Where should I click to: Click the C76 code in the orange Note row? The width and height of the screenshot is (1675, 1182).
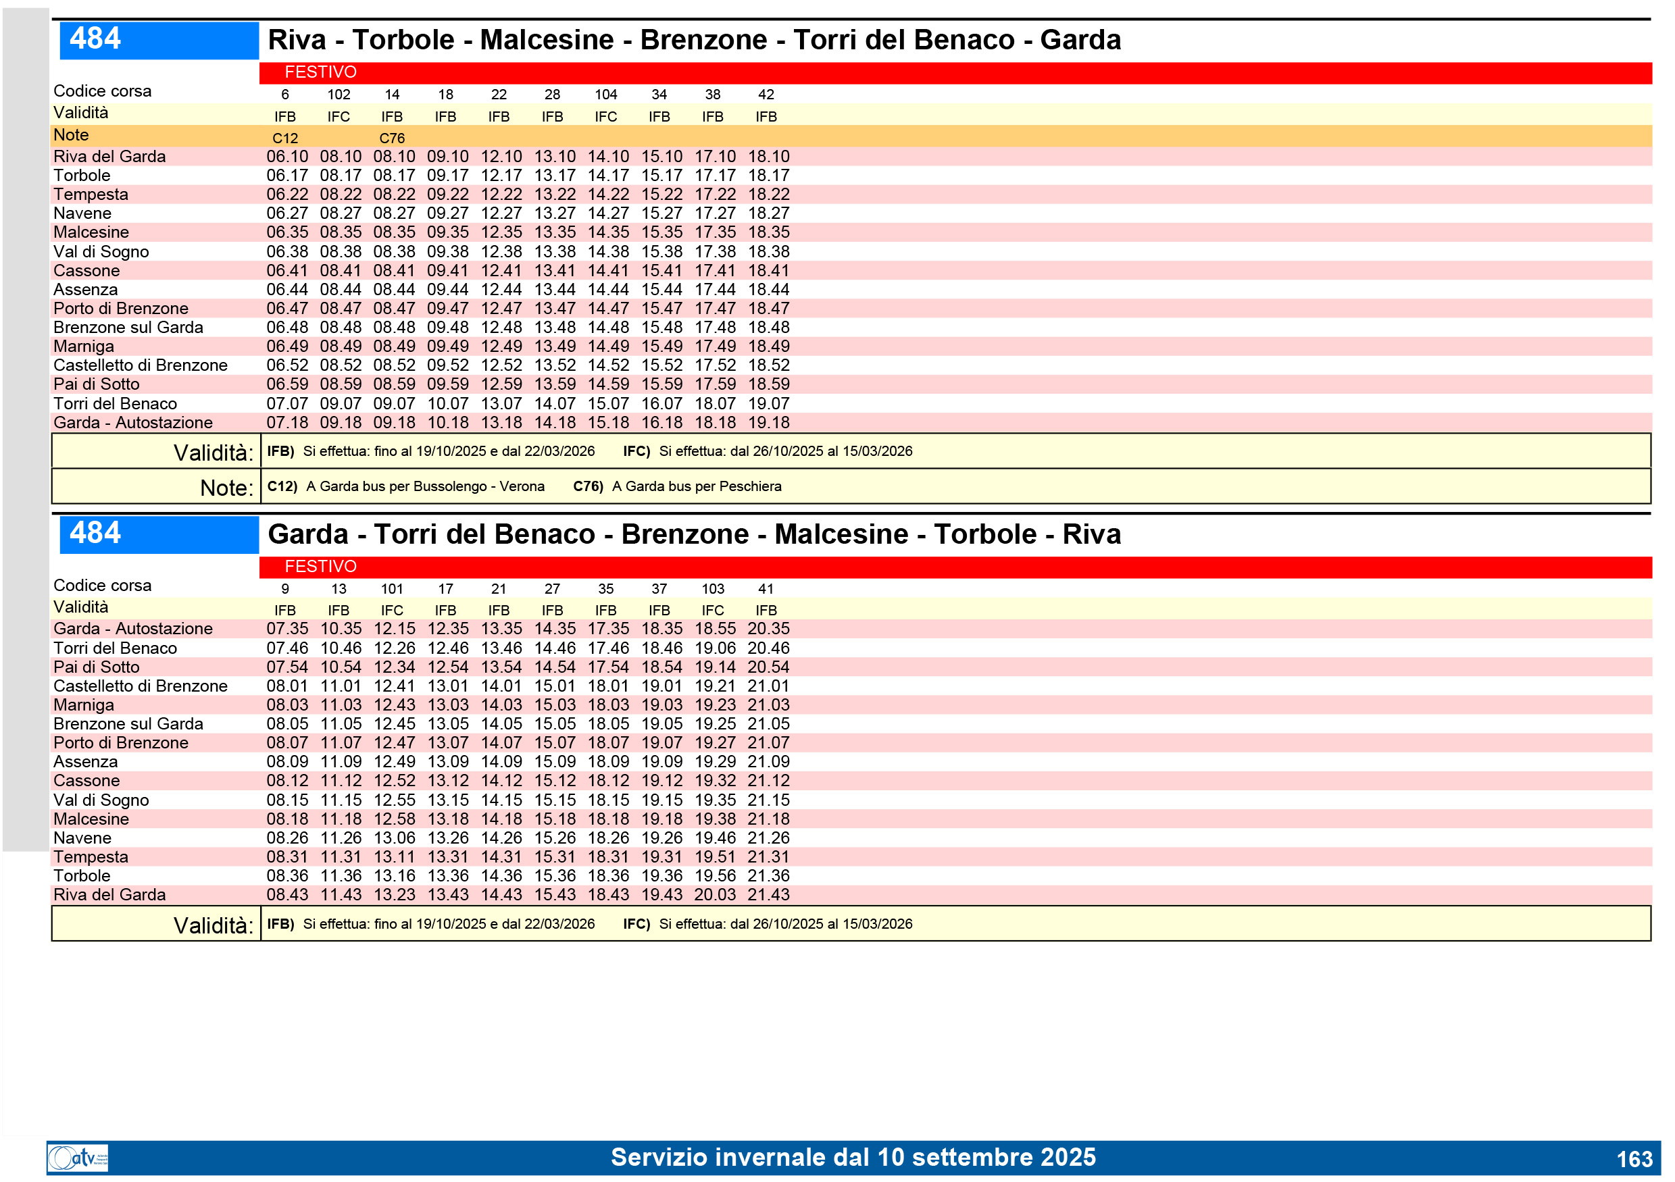click(x=392, y=138)
